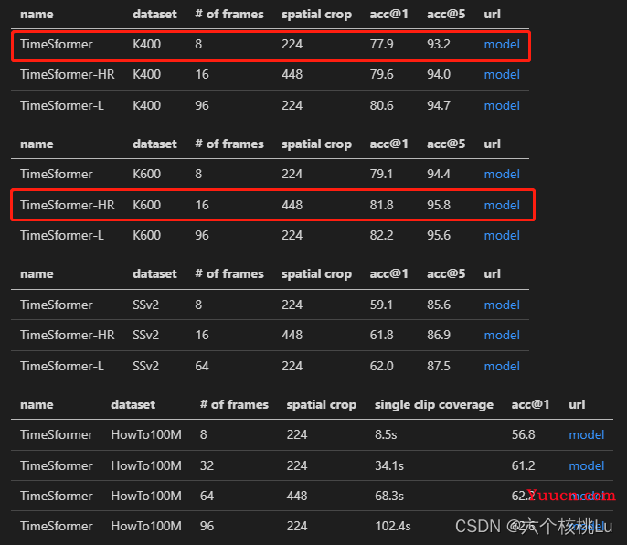
Task: Open model link for HowTo100M 32 frames
Action: point(586,465)
